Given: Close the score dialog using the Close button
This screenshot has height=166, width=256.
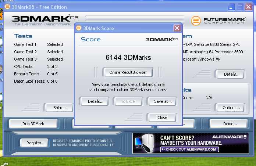Looking at the screenshot, I should pos(162,118).
